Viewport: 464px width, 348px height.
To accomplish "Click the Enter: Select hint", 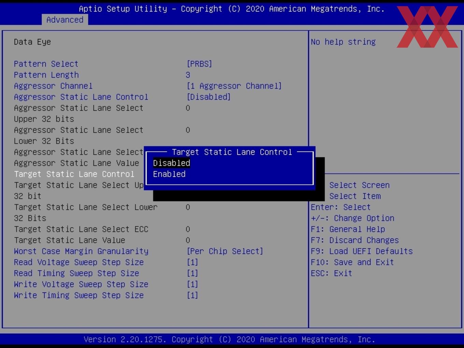I will 340,207.
